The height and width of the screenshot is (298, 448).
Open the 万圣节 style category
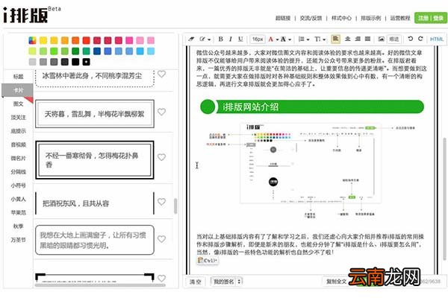click(18, 240)
